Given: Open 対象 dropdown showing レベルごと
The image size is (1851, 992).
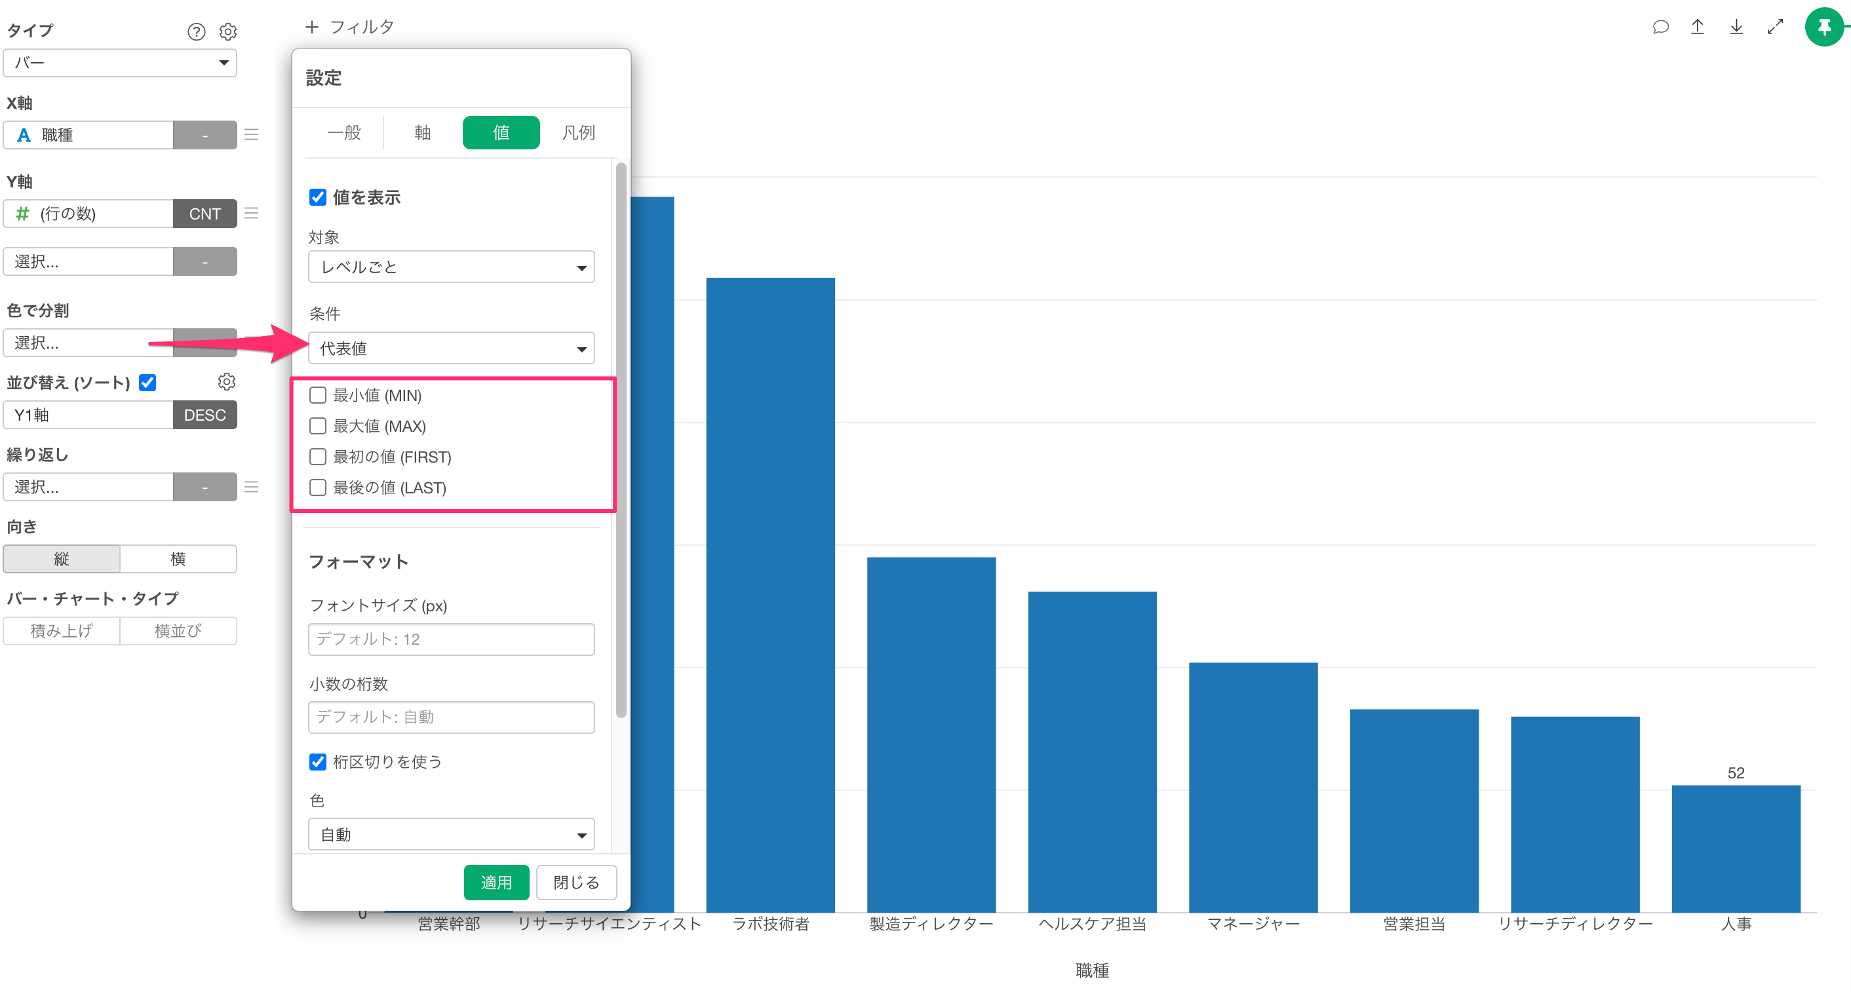Looking at the screenshot, I should click(451, 267).
